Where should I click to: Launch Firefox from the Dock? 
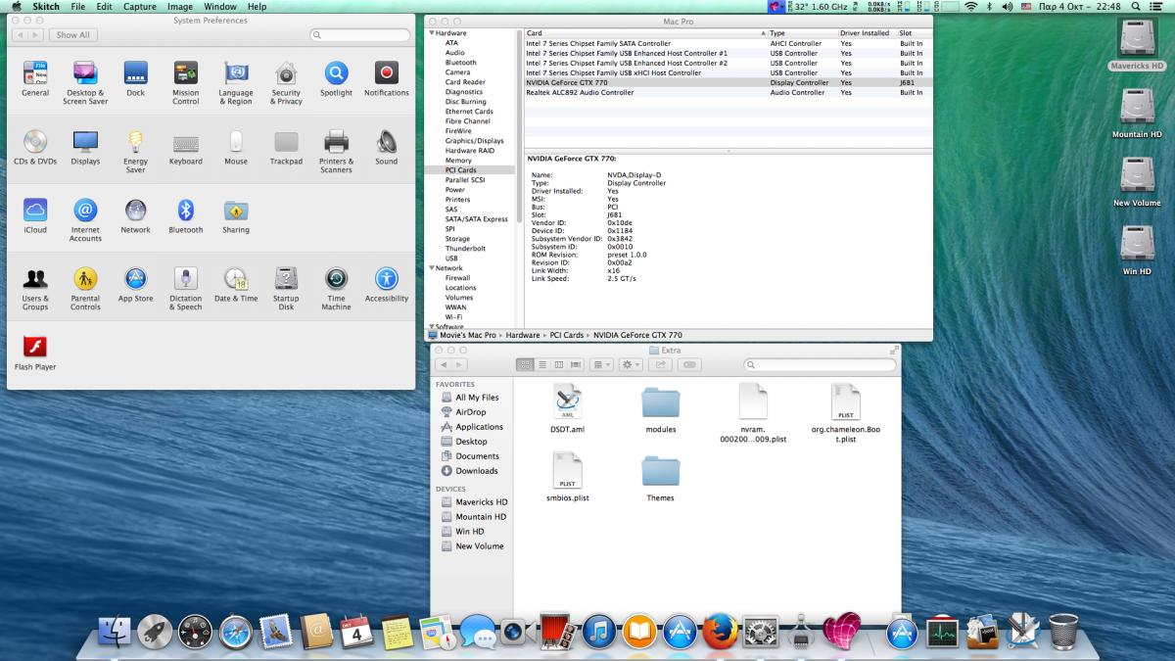(720, 633)
